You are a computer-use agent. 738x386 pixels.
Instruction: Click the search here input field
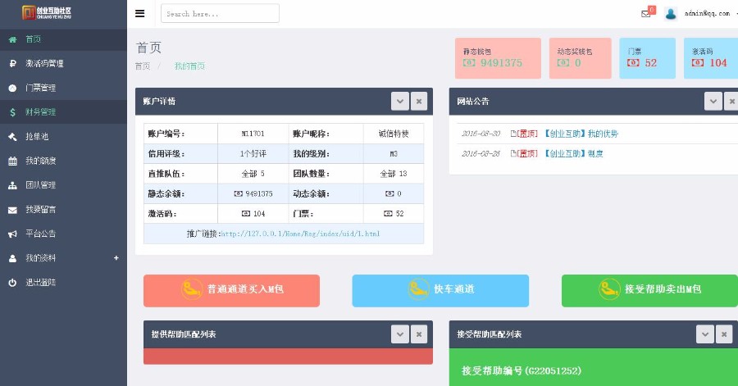220,14
